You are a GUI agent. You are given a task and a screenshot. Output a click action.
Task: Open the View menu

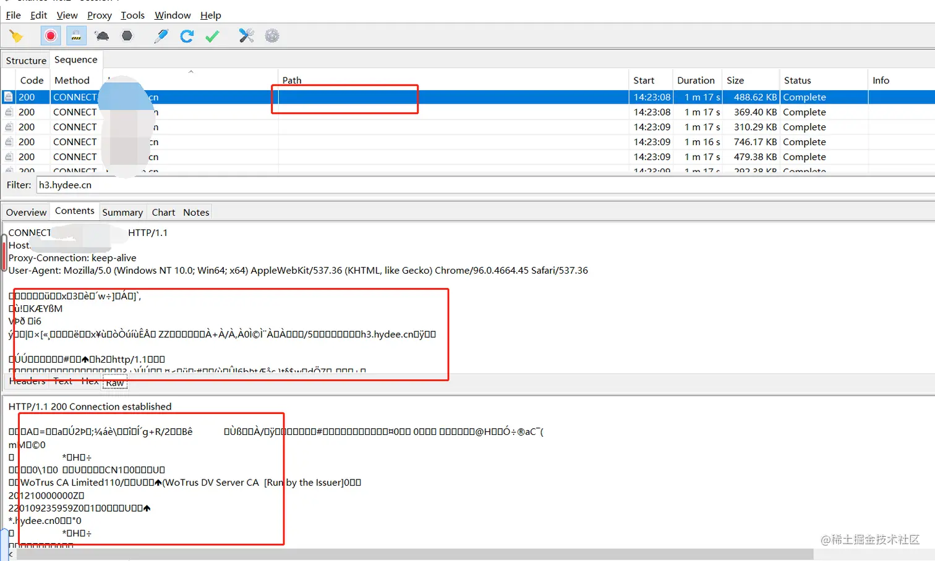point(67,15)
